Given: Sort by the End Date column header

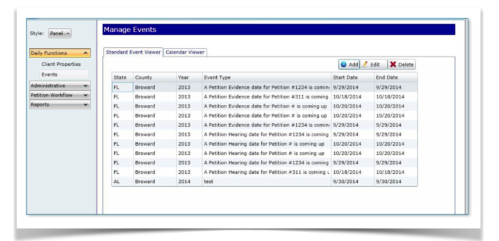Looking at the screenshot, I should pyautogui.click(x=396, y=77).
